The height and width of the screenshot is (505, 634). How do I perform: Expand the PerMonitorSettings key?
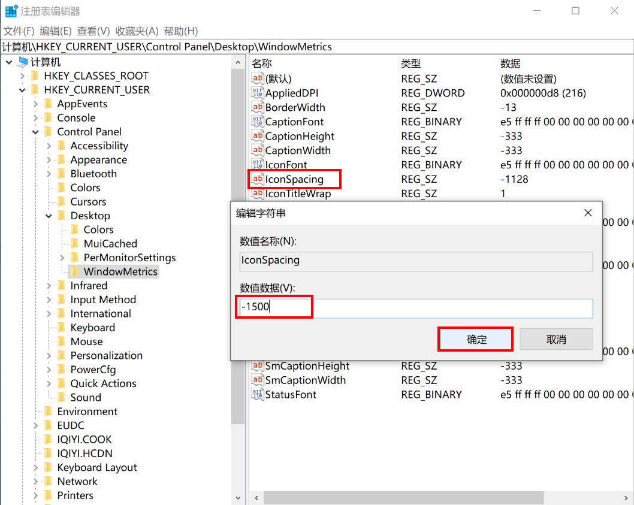(62, 258)
